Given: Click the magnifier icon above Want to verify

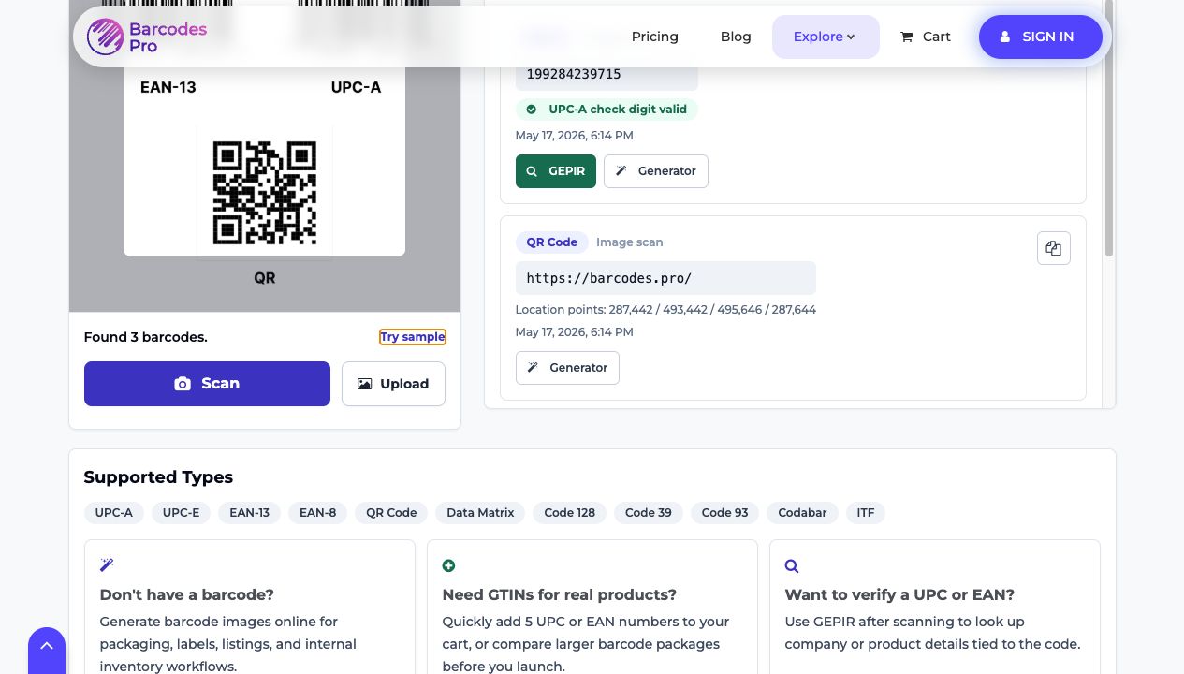Looking at the screenshot, I should (792, 565).
